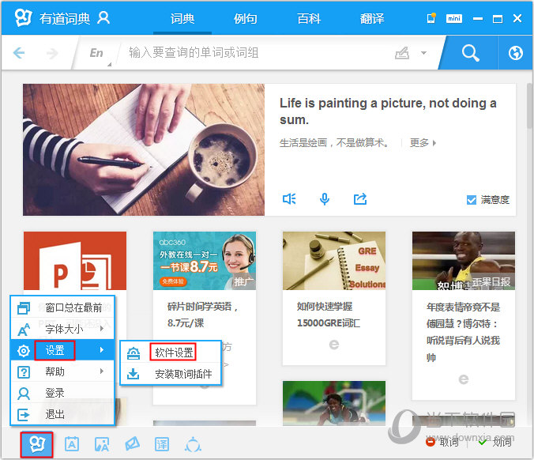Click the user account icon beside 有道词典
This screenshot has height=460, width=534.
[103, 18]
